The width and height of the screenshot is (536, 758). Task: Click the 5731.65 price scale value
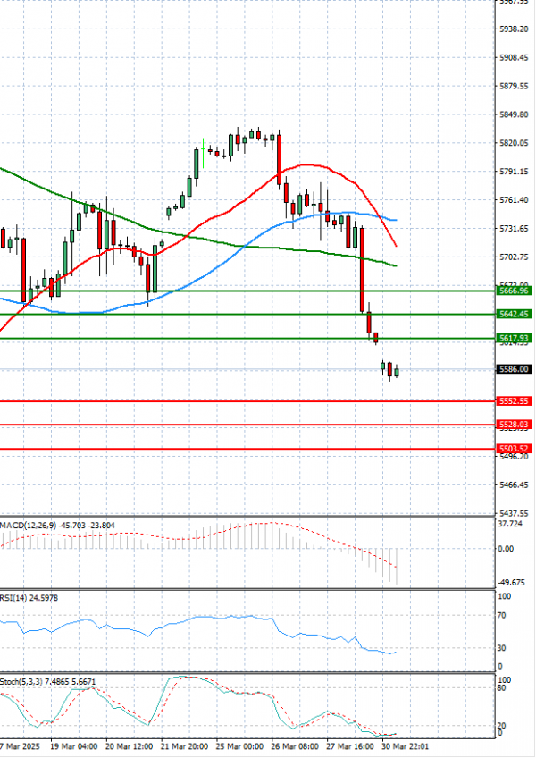(x=514, y=228)
